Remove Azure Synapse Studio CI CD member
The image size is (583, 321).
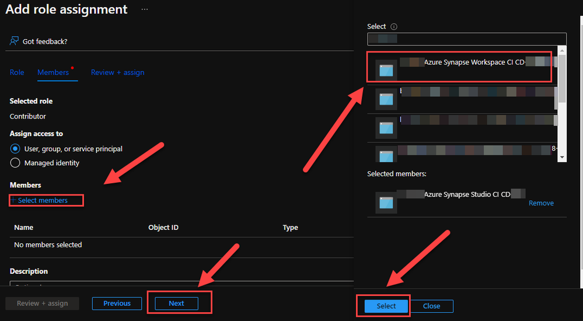(541, 203)
